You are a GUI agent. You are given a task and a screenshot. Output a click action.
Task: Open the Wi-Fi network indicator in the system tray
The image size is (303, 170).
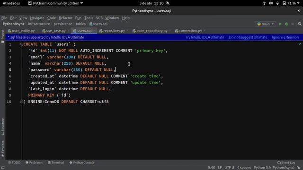click(264, 3)
